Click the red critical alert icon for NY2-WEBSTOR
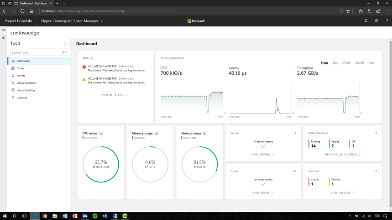The height and width of the screenshot is (220, 392). [84, 67]
